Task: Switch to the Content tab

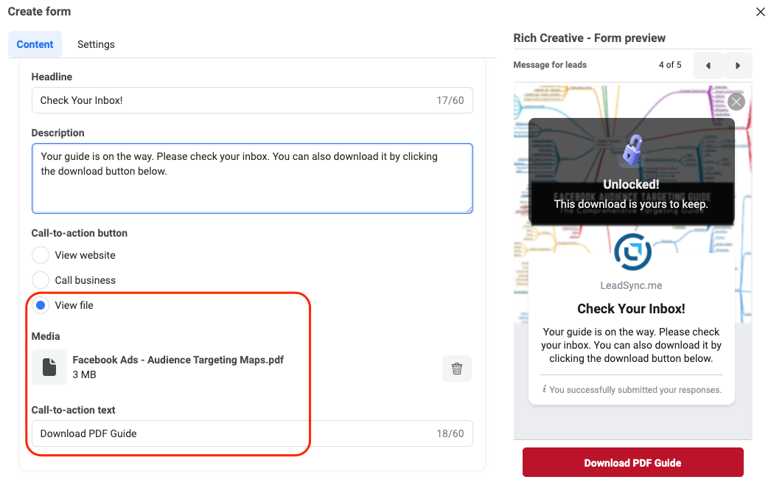Action: 35,44
